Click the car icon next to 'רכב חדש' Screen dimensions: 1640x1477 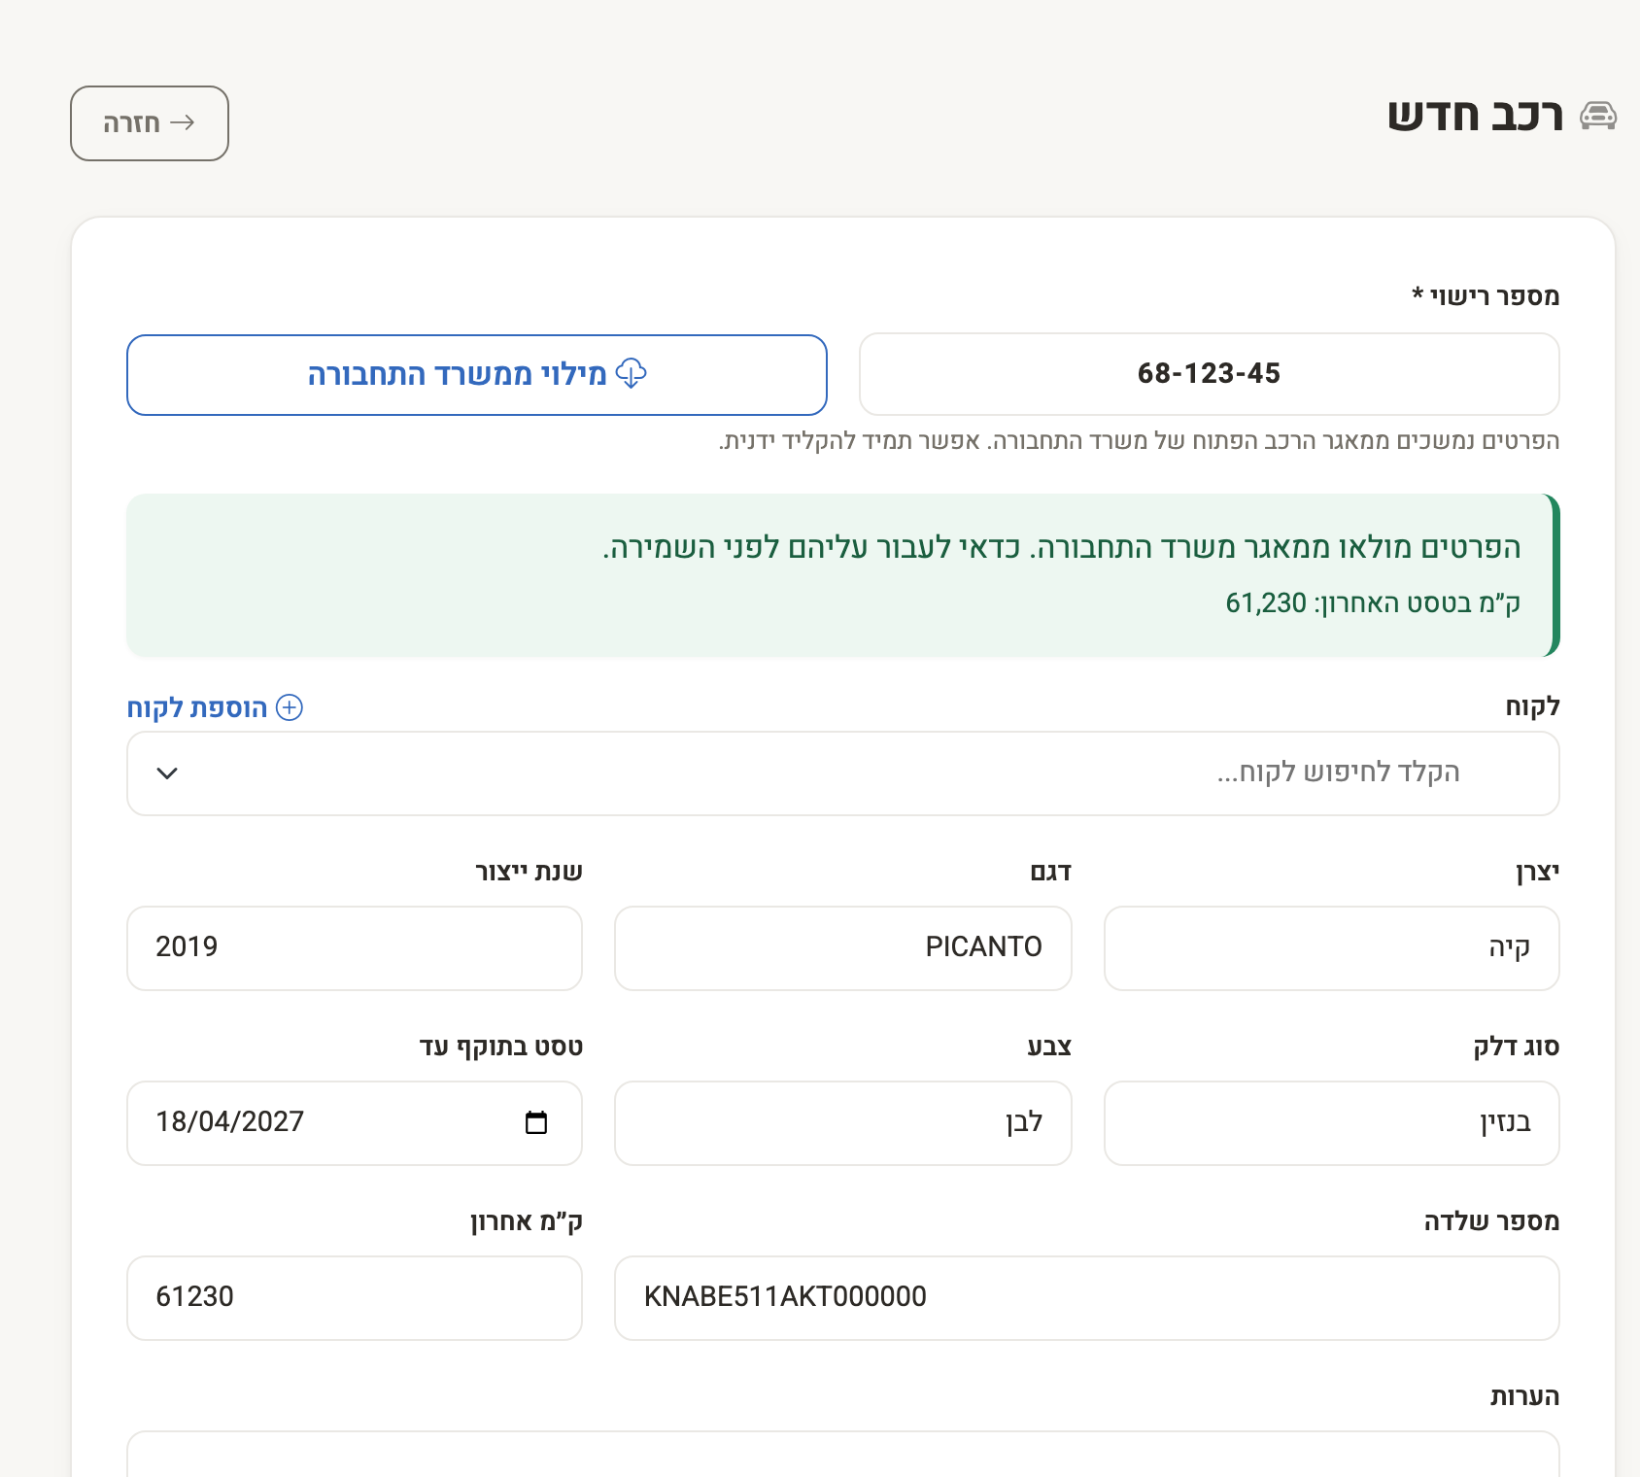(x=1597, y=116)
